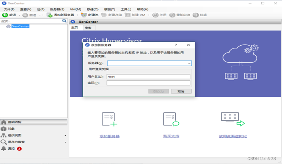Click the Add New Server toolbar icon

click(49, 15)
